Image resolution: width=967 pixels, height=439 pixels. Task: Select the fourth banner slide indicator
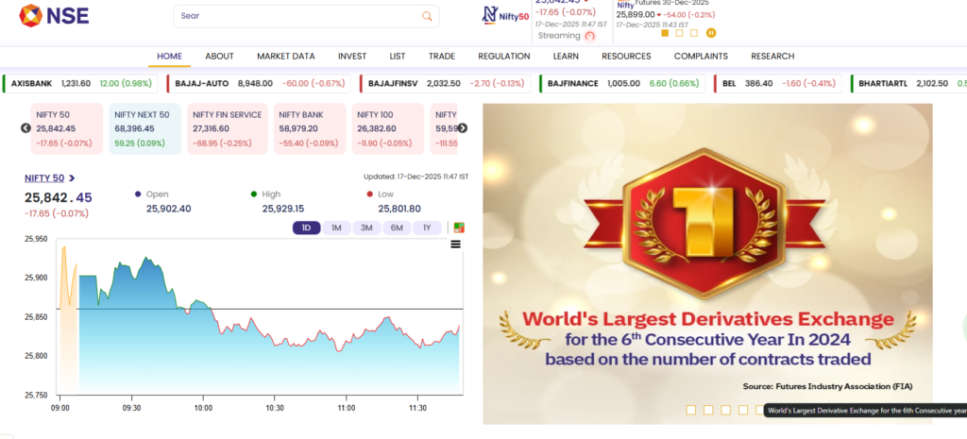point(742,410)
